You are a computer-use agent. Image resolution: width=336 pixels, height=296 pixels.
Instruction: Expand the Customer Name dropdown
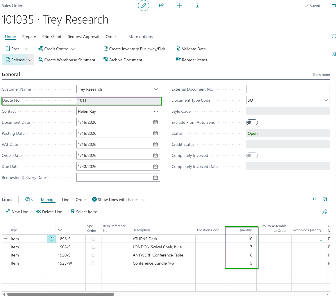(x=156, y=89)
